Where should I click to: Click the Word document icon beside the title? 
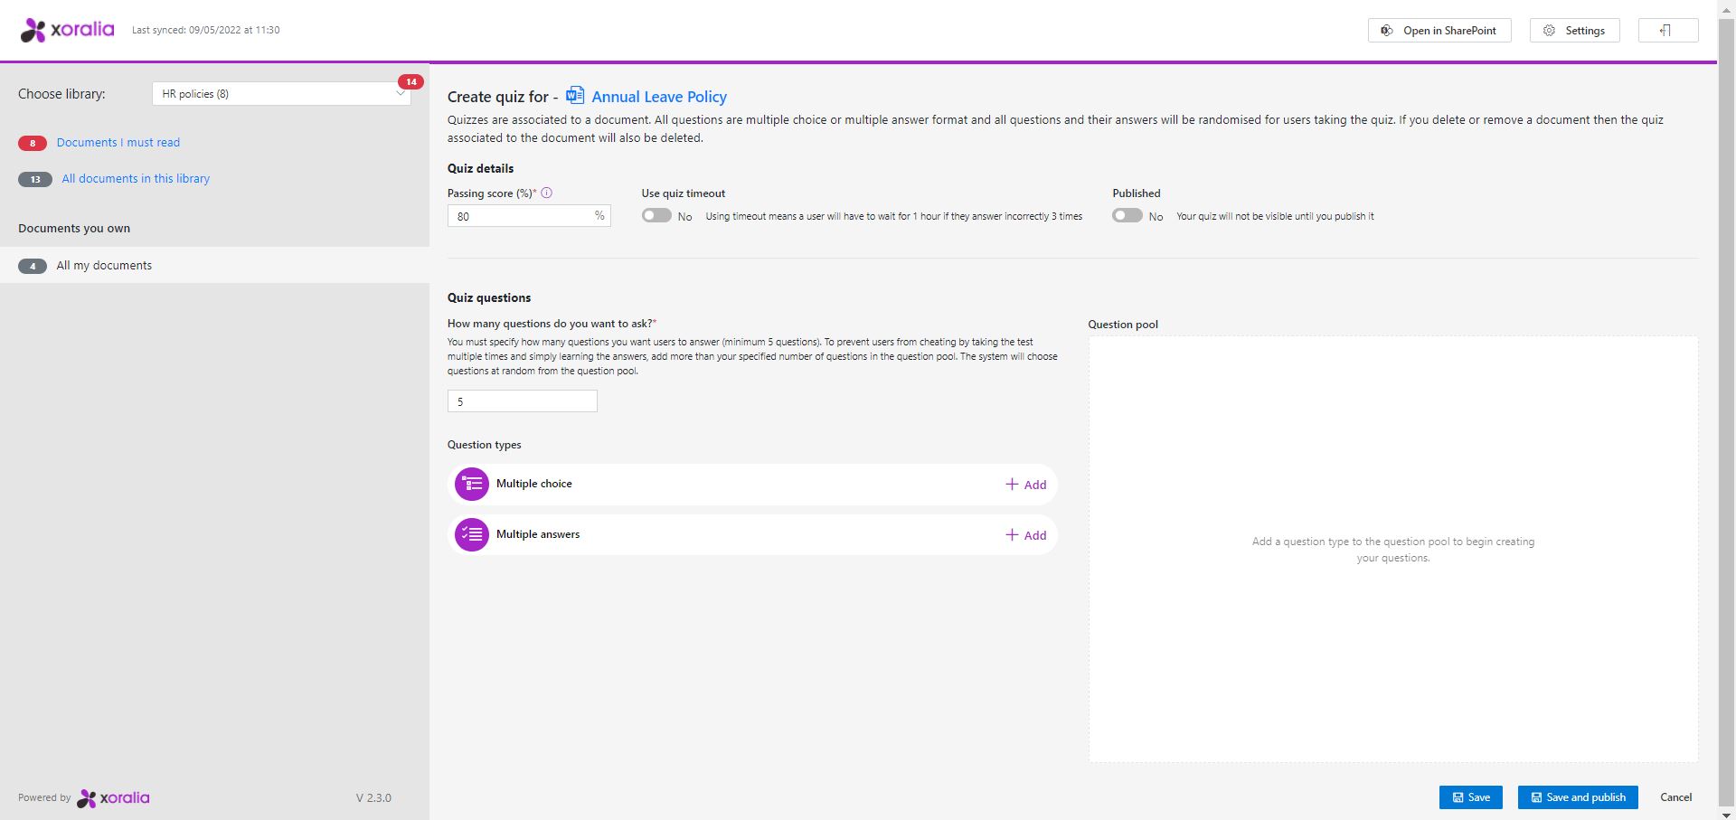tap(575, 95)
